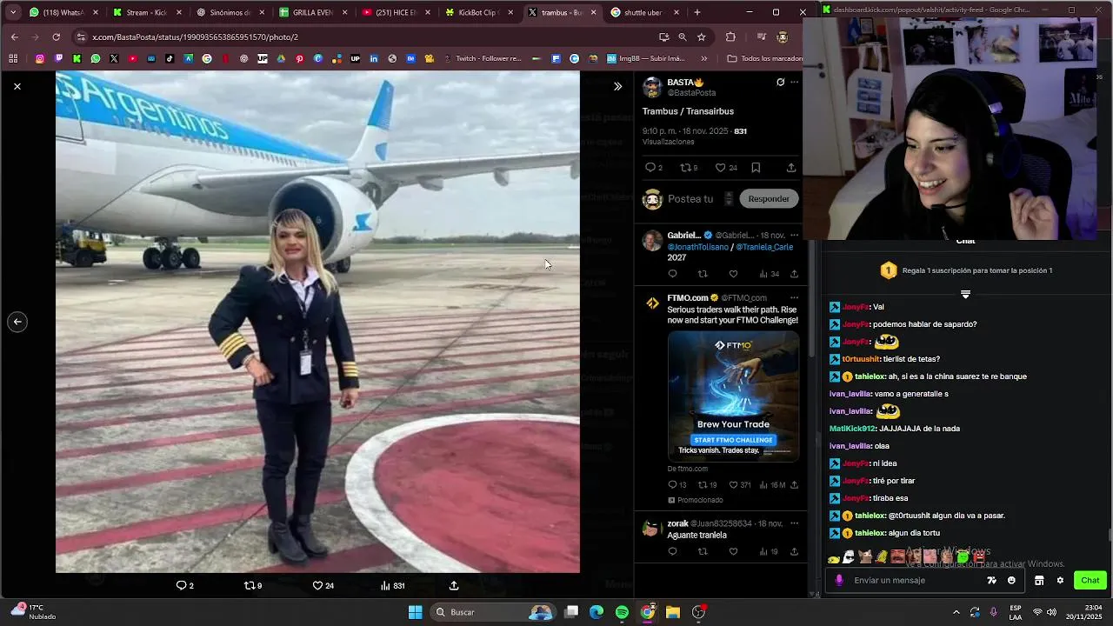This screenshot has height=626, width=1113.
Task: Open the tab search dropdown in Chrome
Action: [13, 13]
